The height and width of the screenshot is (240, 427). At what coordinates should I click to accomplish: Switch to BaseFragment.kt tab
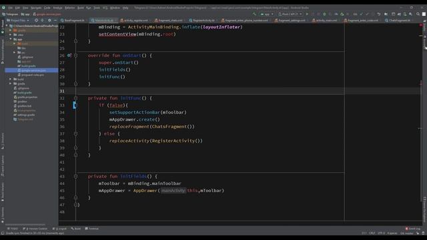coord(73,21)
